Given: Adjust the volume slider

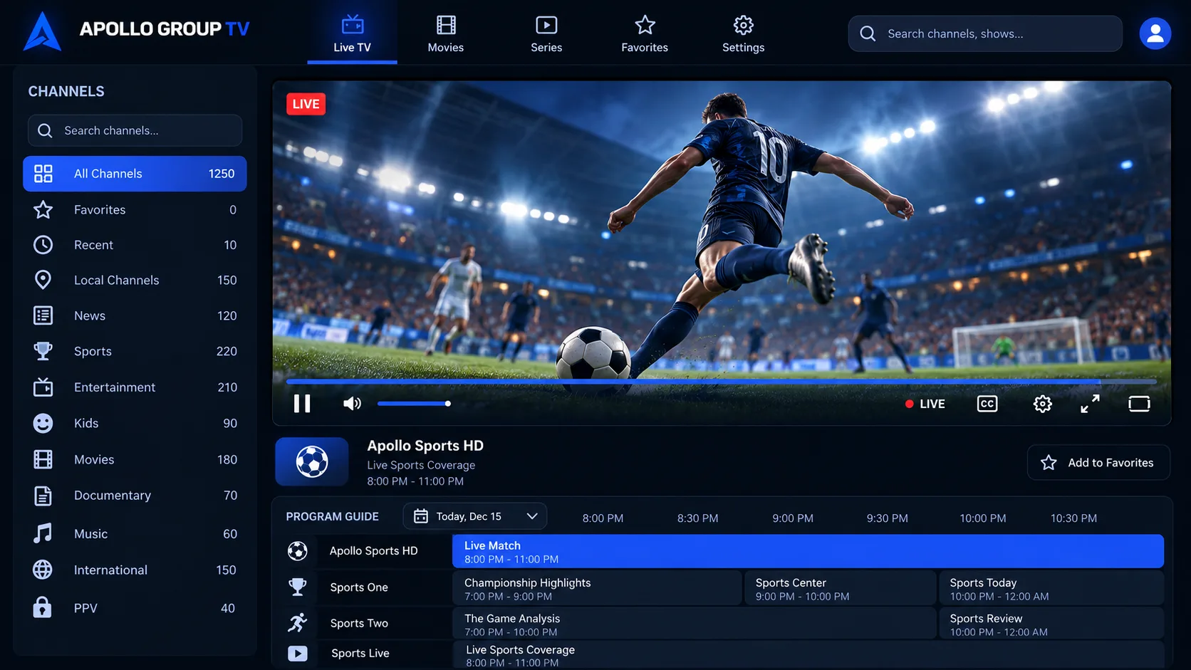Looking at the screenshot, I should click(x=414, y=404).
